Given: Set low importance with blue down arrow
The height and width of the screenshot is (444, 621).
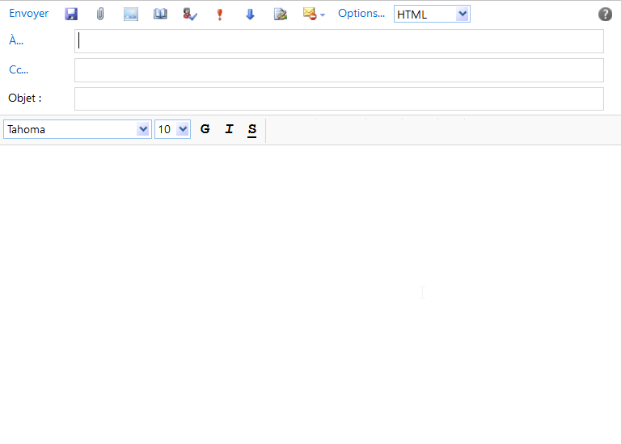Looking at the screenshot, I should click(250, 15).
